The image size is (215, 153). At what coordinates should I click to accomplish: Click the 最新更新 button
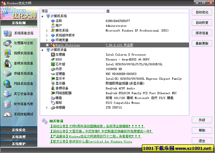coord(202,44)
